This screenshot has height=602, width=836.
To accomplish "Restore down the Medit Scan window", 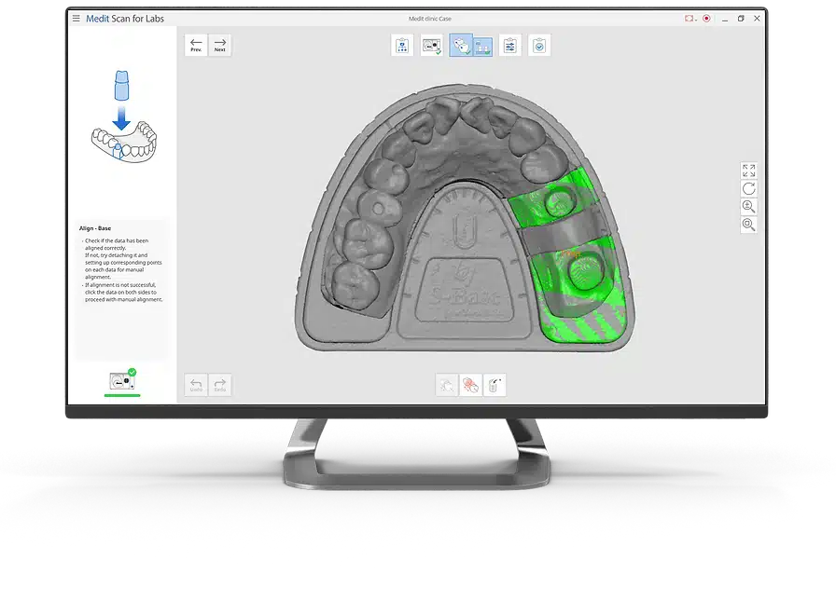I will click(x=741, y=19).
